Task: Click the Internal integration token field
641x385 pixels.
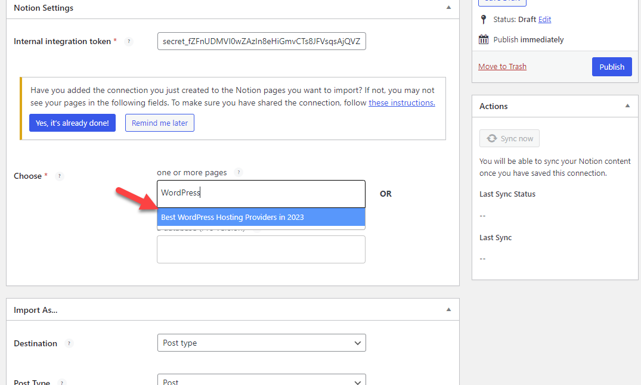Action: coord(262,41)
